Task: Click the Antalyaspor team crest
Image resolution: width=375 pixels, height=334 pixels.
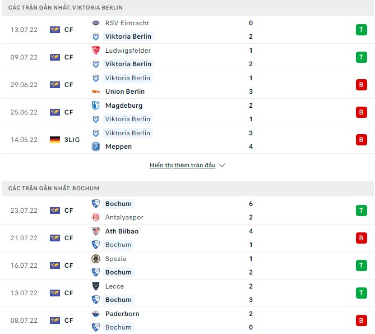Action: pyautogui.click(x=95, y=217)
